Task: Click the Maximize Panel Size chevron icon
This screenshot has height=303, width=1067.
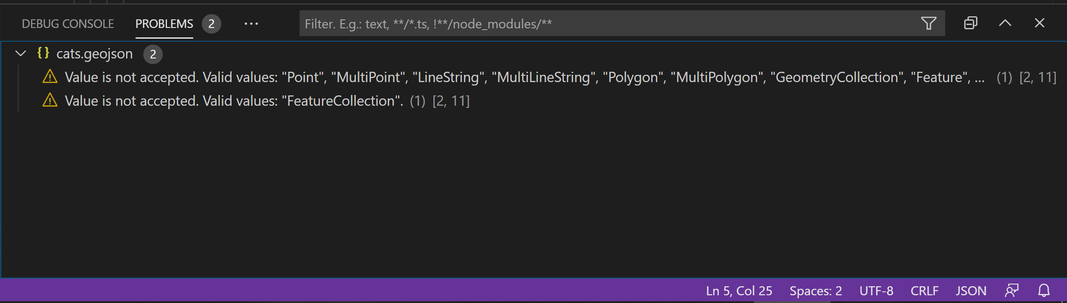Action: 1005,23
